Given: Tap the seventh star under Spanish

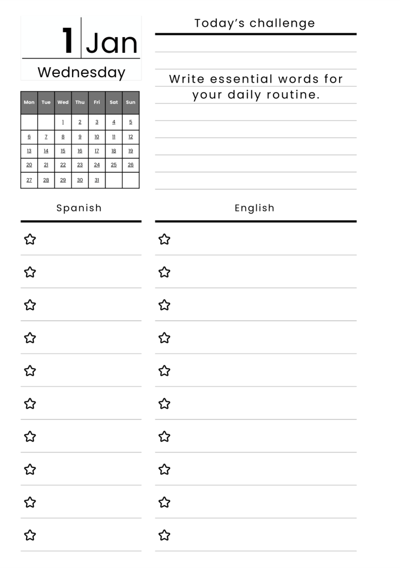Looking at the screenshot, I should click(30, 436).
